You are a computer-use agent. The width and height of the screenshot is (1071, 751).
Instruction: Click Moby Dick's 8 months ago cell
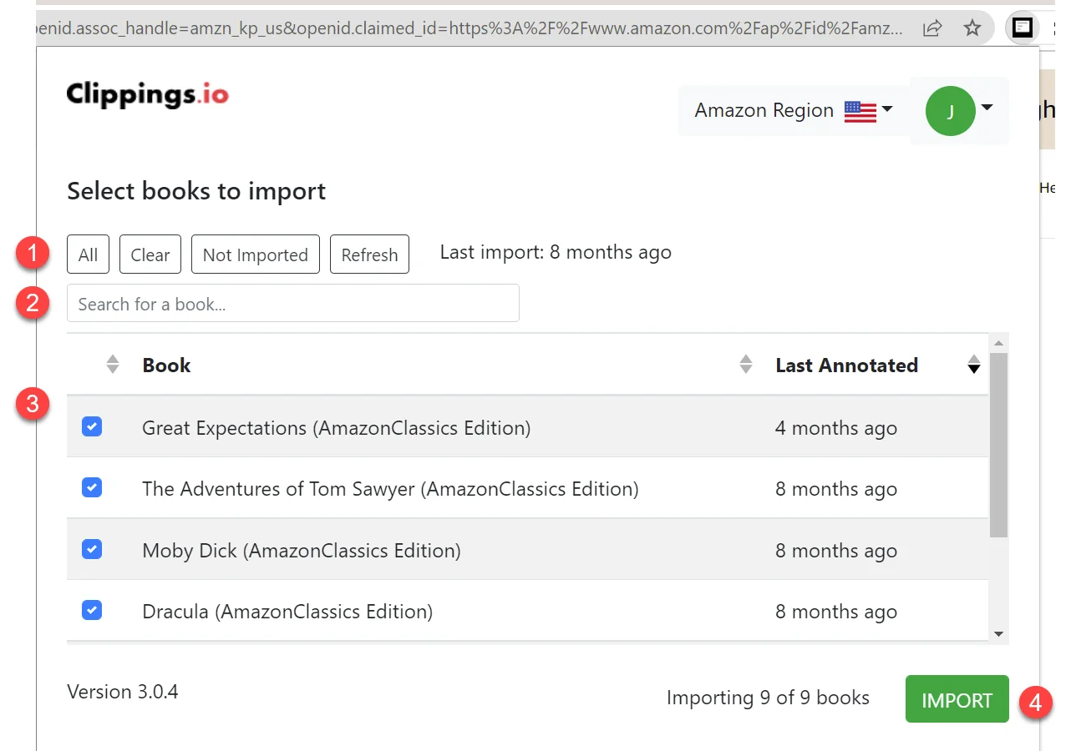tap(836, 551)
